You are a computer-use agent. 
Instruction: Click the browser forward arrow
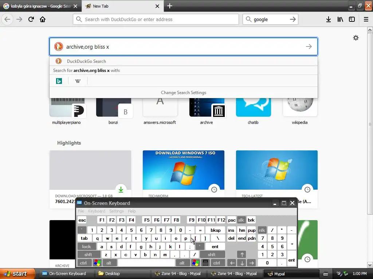19,19
